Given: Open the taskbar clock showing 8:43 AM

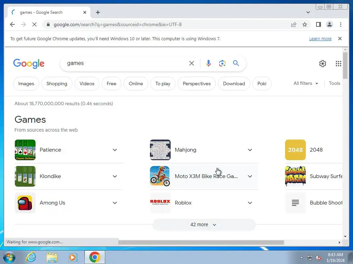Looking at the screenshot, I should [335, 257].
